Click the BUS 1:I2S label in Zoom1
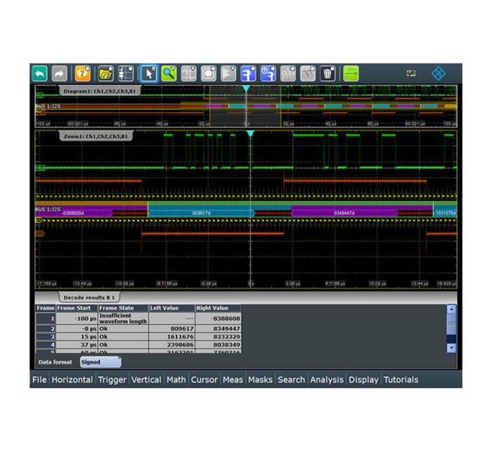 click(48, 210)
